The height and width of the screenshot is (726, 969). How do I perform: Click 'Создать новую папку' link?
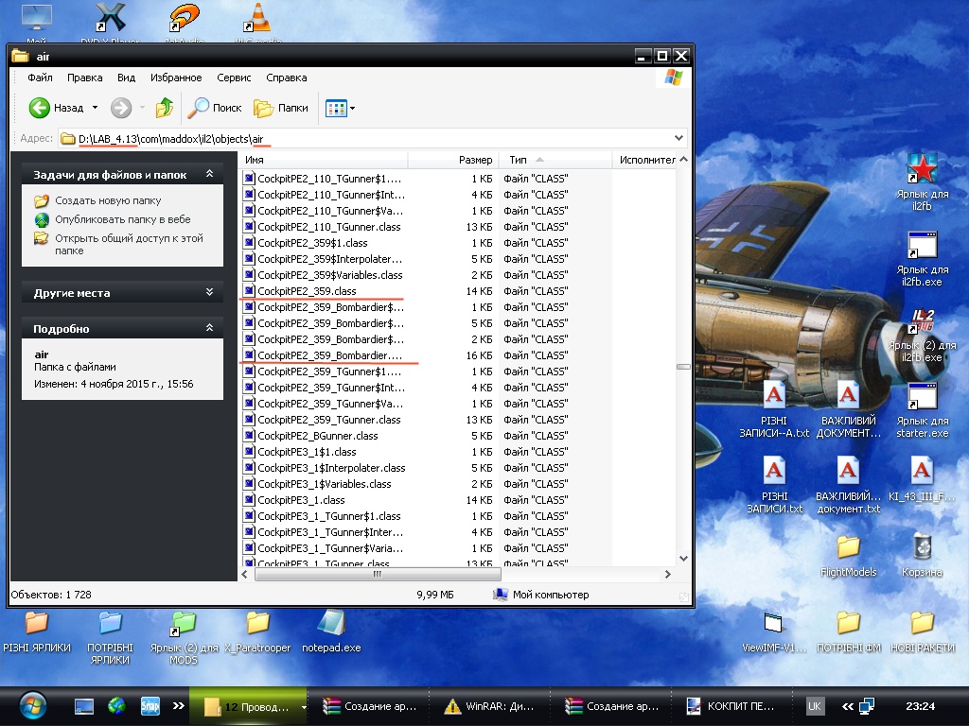pyautogui.click(x=108, y=200)
